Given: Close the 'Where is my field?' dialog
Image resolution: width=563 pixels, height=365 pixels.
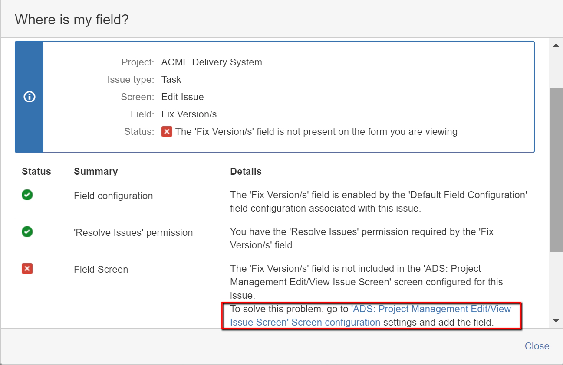Looking at the screenshot, I should (537, 346).
